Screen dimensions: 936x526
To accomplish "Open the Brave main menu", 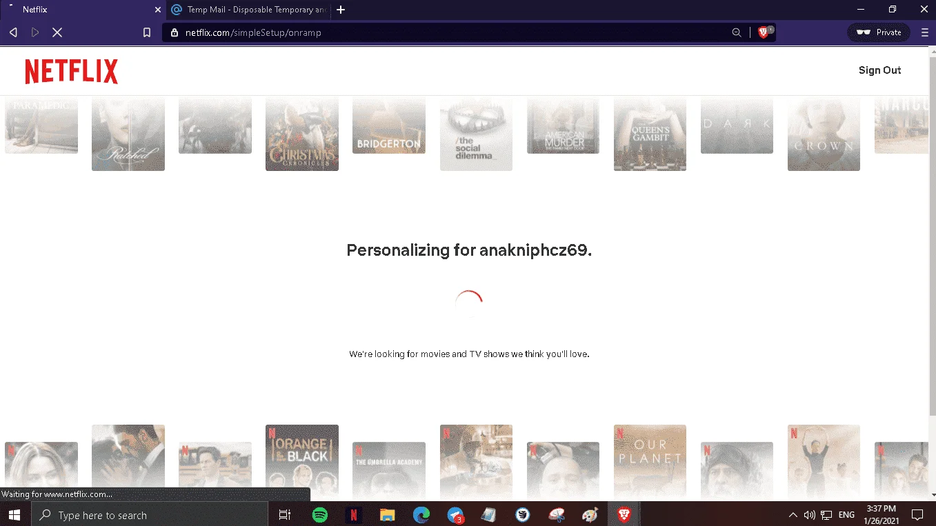I will tap(925, 32).
